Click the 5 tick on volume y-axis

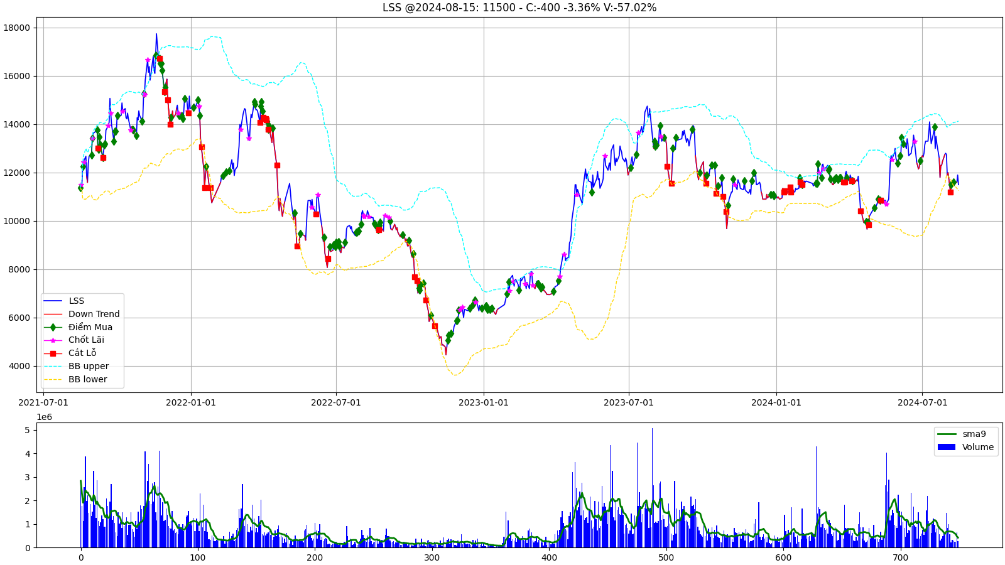tap(27, 430)
